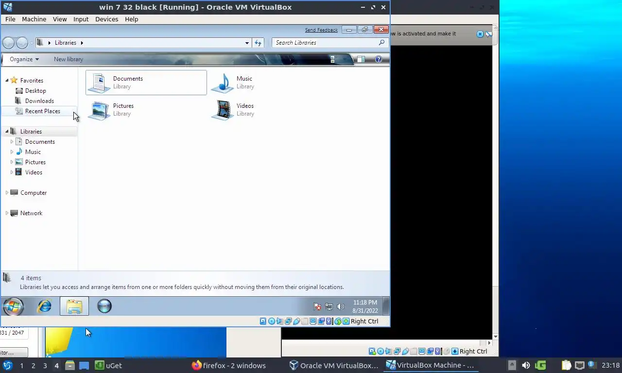
Task: Open the host volume icon in system tray
Action: point(526,365)
